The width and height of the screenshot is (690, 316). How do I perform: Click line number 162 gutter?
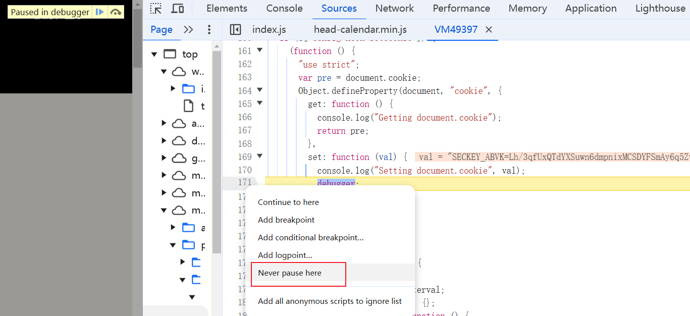(245, 64)
